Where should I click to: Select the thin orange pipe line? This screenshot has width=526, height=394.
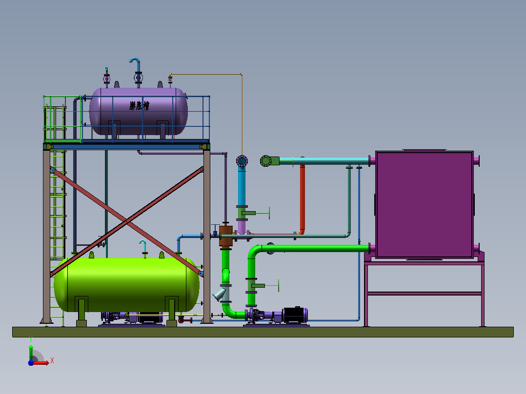coord(242,114)
